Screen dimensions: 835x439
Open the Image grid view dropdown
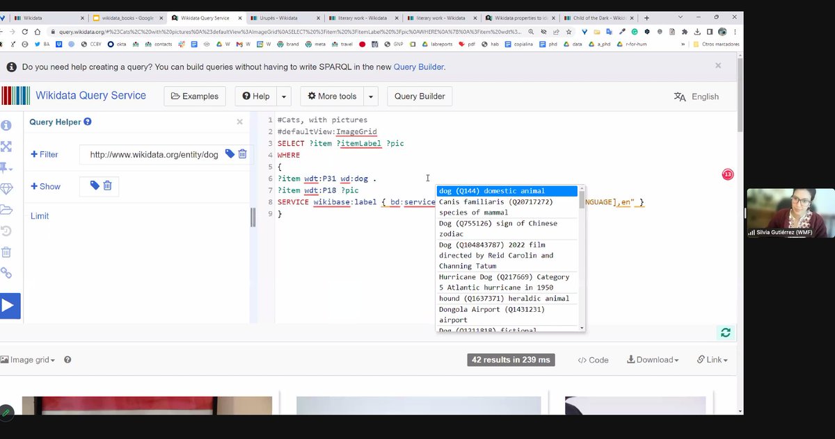[x=29, y=360]
